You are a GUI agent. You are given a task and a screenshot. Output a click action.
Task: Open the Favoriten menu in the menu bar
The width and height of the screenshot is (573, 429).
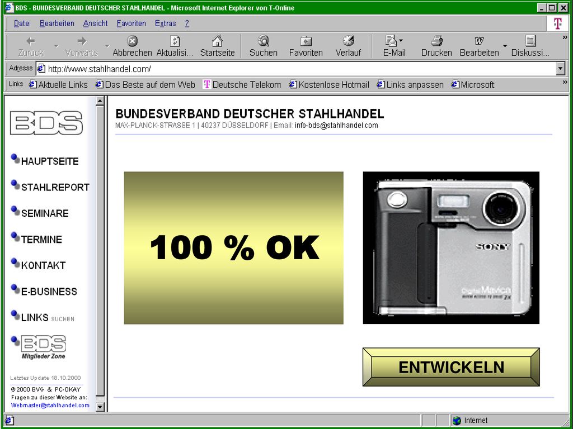[131, 23]
